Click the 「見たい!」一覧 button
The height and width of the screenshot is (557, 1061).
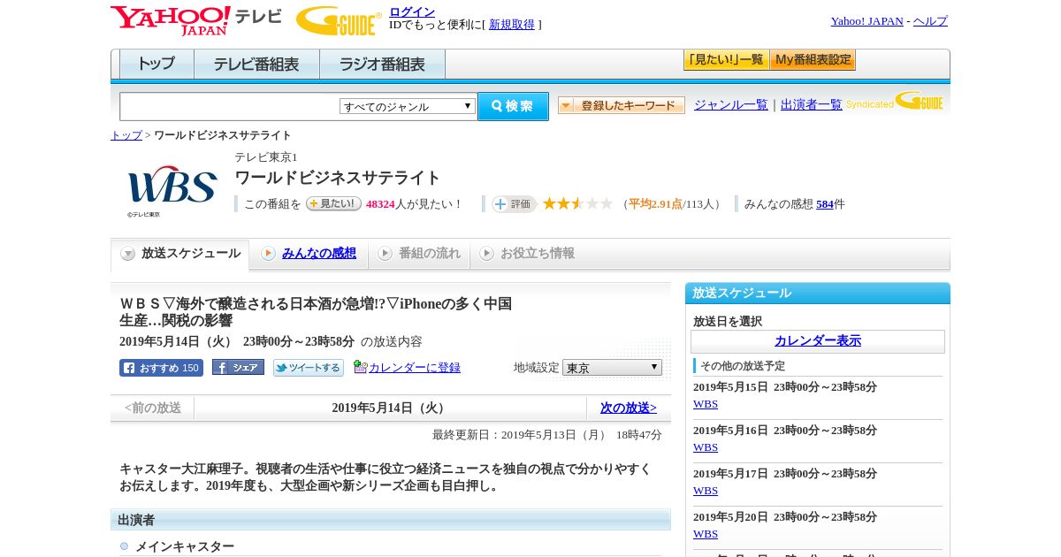coord(726,60)
